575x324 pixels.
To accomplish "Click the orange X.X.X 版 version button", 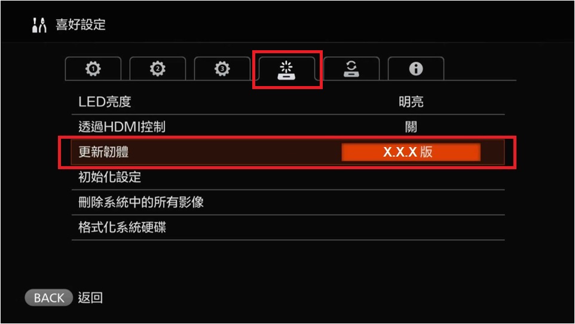I will [x=411, y=152].
